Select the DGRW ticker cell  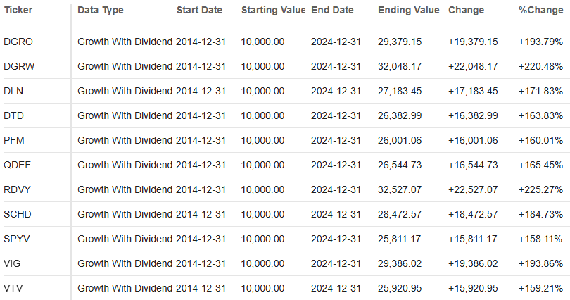pos(19,66)
